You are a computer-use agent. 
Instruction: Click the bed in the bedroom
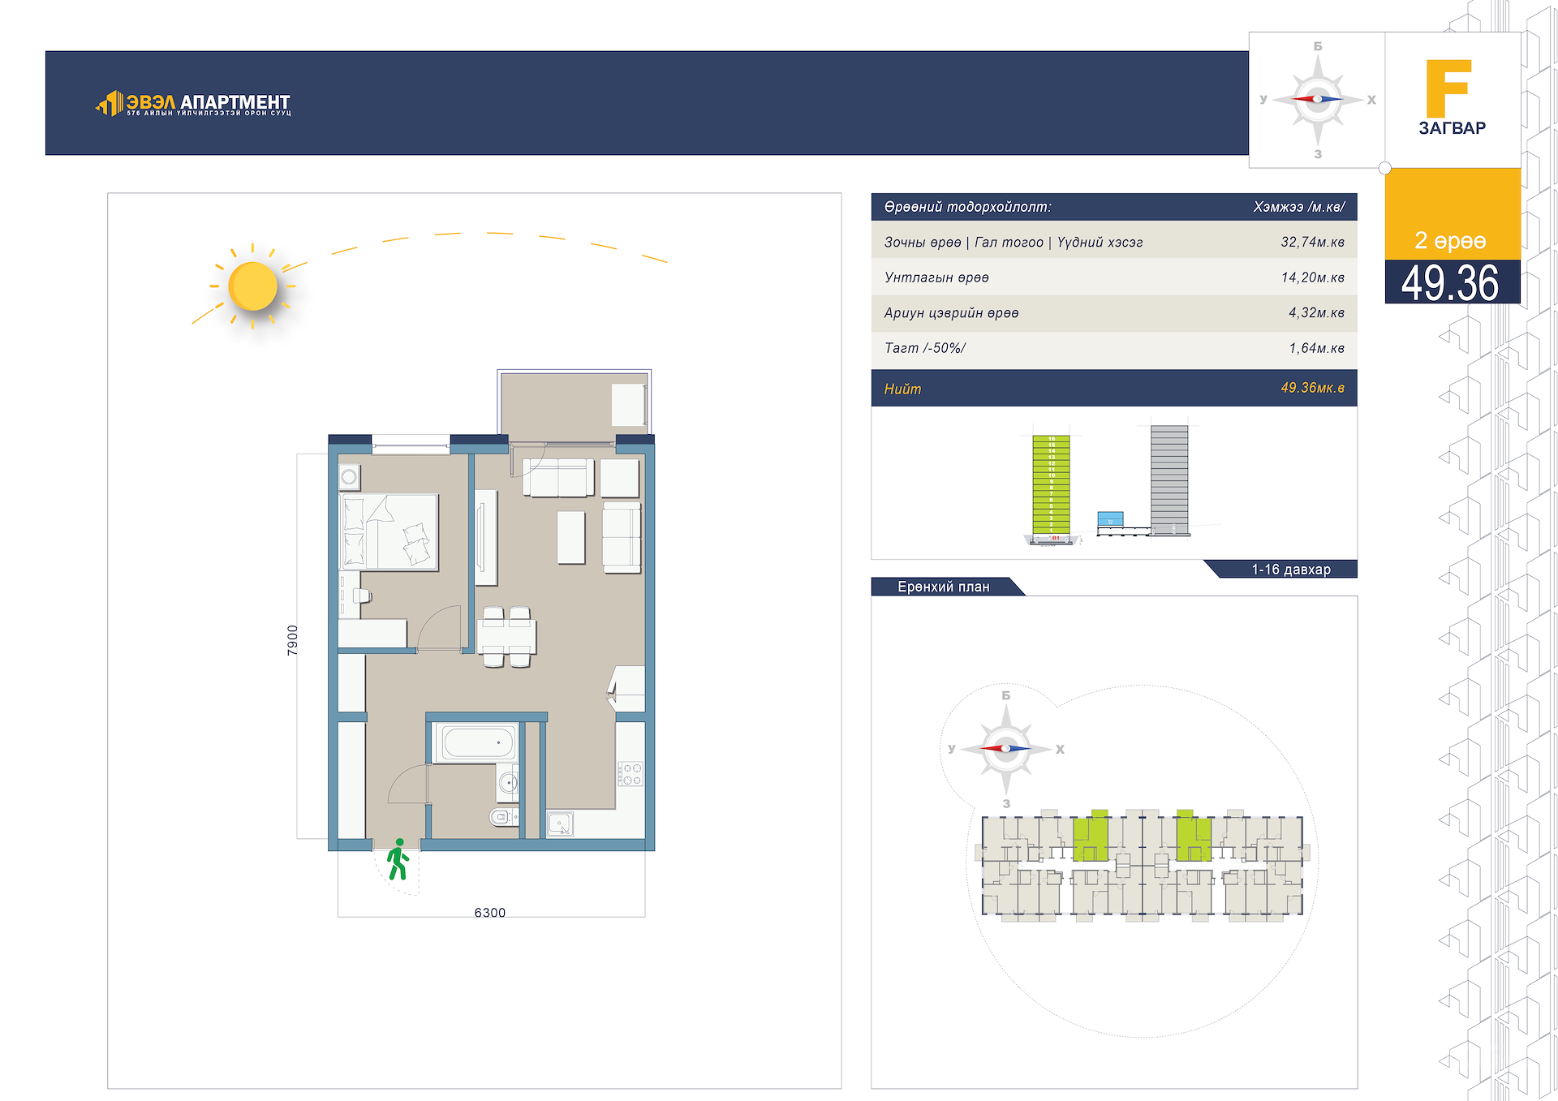389,532
